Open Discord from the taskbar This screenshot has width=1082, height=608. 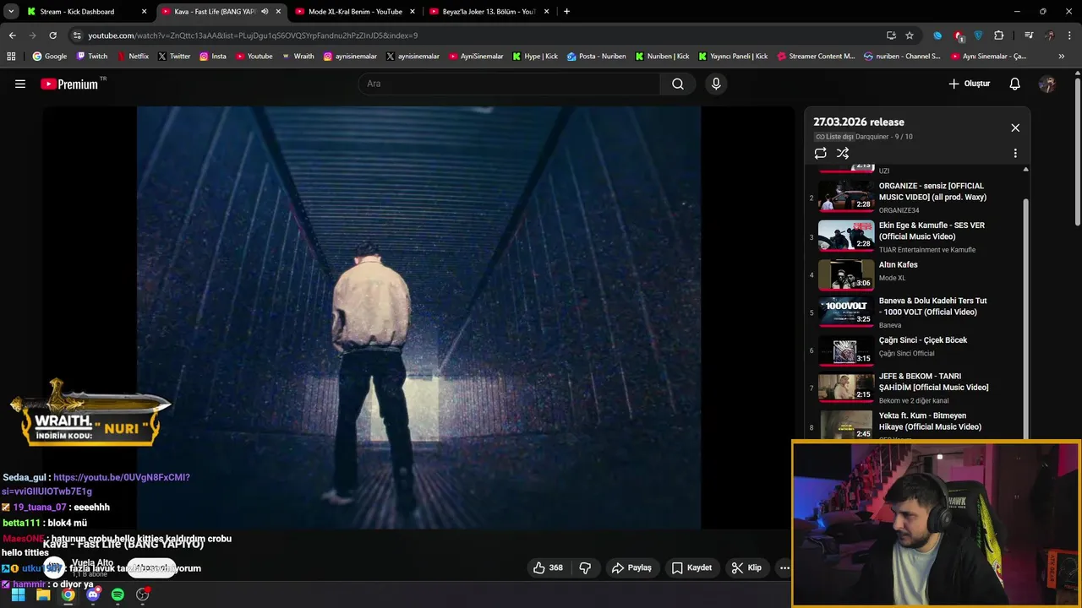click(93, 594)
